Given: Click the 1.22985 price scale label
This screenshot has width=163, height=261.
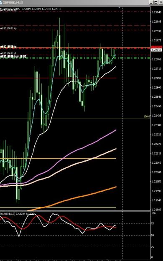Looking at the screenshot, I should click(x=156, y=21).
